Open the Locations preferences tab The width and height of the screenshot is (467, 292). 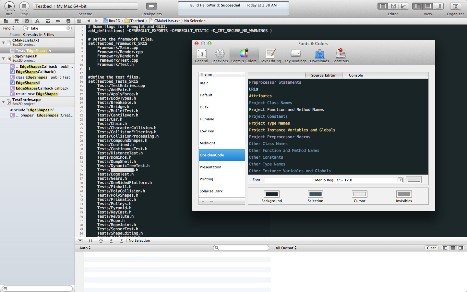(x=341, y=55)
